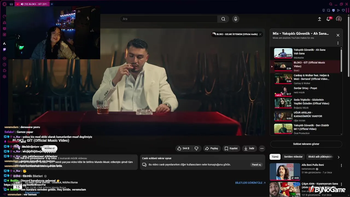Open more video actions three-dot menu
Screen dimensions: 350x197
coord(262,148)
